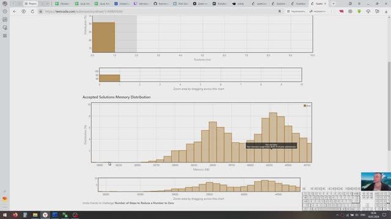The width and height of the screenshot is (391, 219).
Task: Click the brown bar in runtime chart
Action: [x=104, y=37]
